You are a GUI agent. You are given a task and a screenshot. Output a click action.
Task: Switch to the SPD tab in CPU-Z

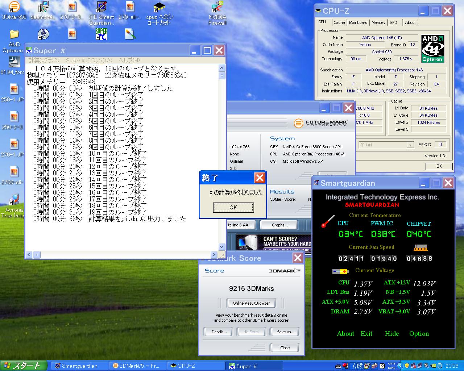coord(394,22)
